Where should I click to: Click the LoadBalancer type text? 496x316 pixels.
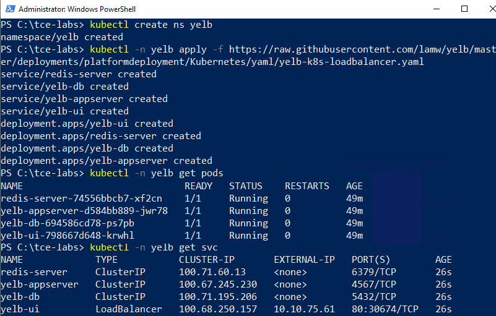pyautogui.click(x=129, y=309)
